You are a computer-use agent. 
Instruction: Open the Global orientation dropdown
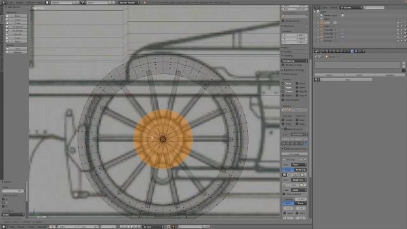point(13,214)
